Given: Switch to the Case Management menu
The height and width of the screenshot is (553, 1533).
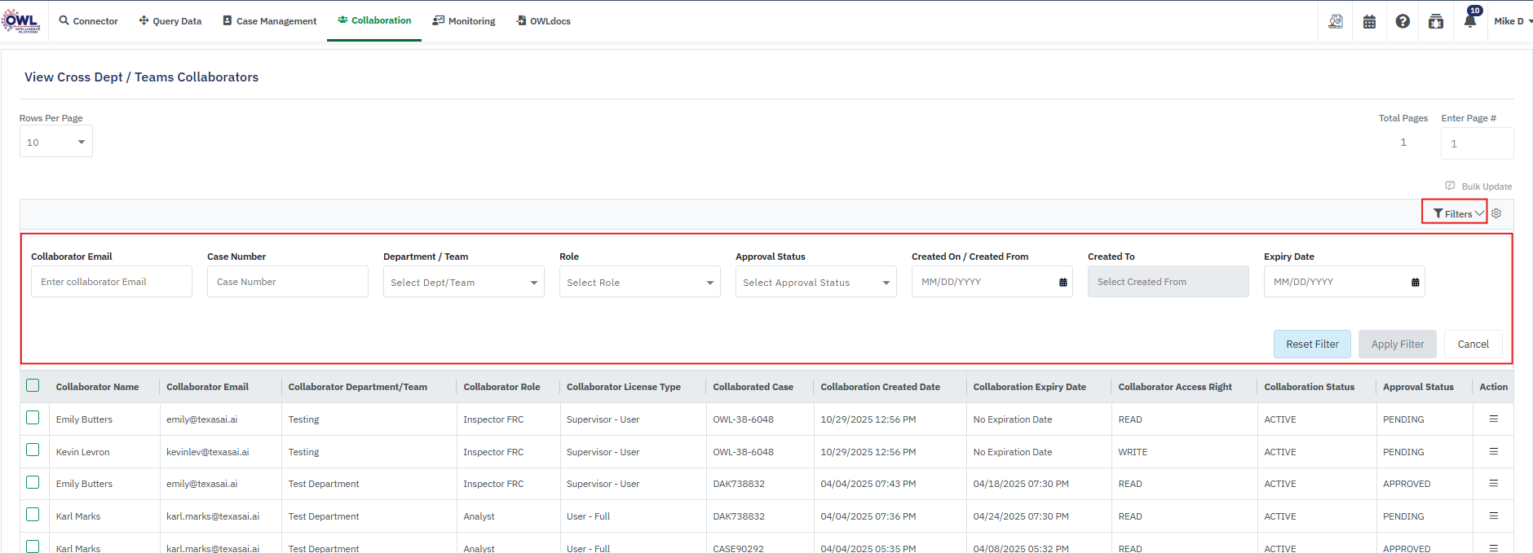Looking at the screenshot, I should [269, 21].
